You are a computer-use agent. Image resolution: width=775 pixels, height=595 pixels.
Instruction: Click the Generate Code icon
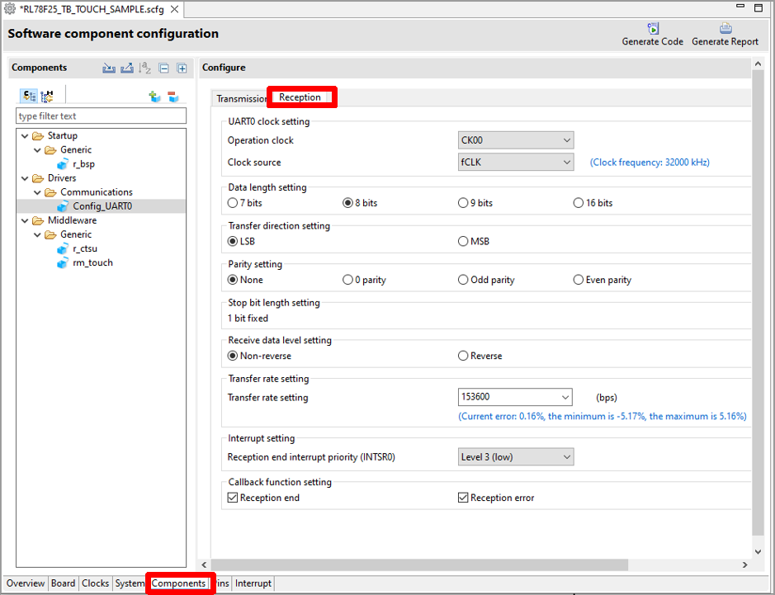click(x=653, y=28)
